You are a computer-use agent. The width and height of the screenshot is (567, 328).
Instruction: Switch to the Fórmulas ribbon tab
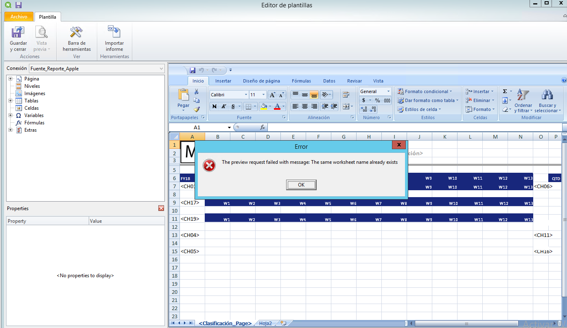point(301,81)
